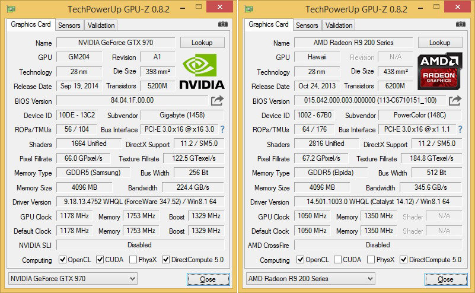The image size is (475, 293).
Task: Click the Memory Type value GDDR5 (Elpida)
Action: 331,173
